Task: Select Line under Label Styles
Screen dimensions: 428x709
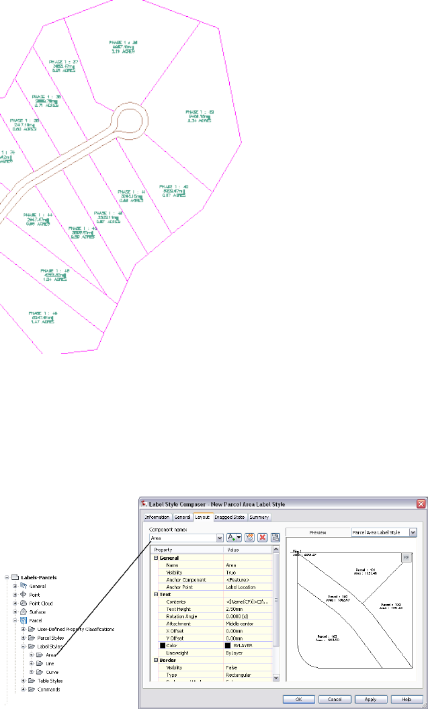Action: coord(50,663)
